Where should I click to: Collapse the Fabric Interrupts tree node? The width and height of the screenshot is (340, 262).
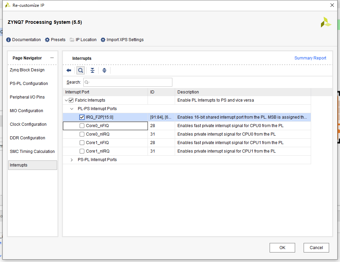[66, 100]
